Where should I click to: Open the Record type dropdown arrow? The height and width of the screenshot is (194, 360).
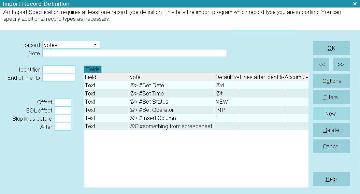(x=95, y=45)
